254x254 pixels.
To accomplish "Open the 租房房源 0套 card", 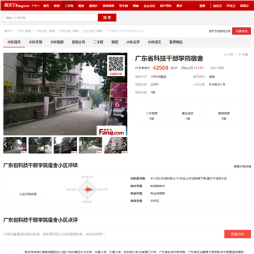I will pos(224,111).
